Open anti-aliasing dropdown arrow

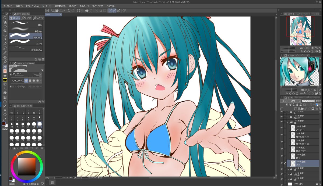click(x=41, y=80)
